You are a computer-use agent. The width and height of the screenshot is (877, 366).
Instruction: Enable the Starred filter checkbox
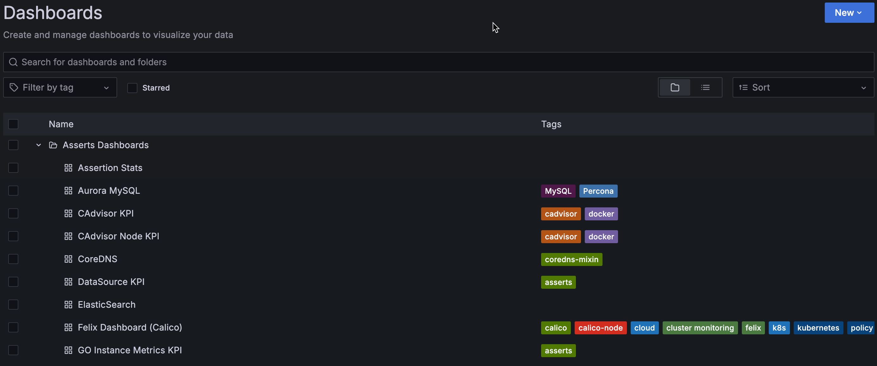[132, 87]
